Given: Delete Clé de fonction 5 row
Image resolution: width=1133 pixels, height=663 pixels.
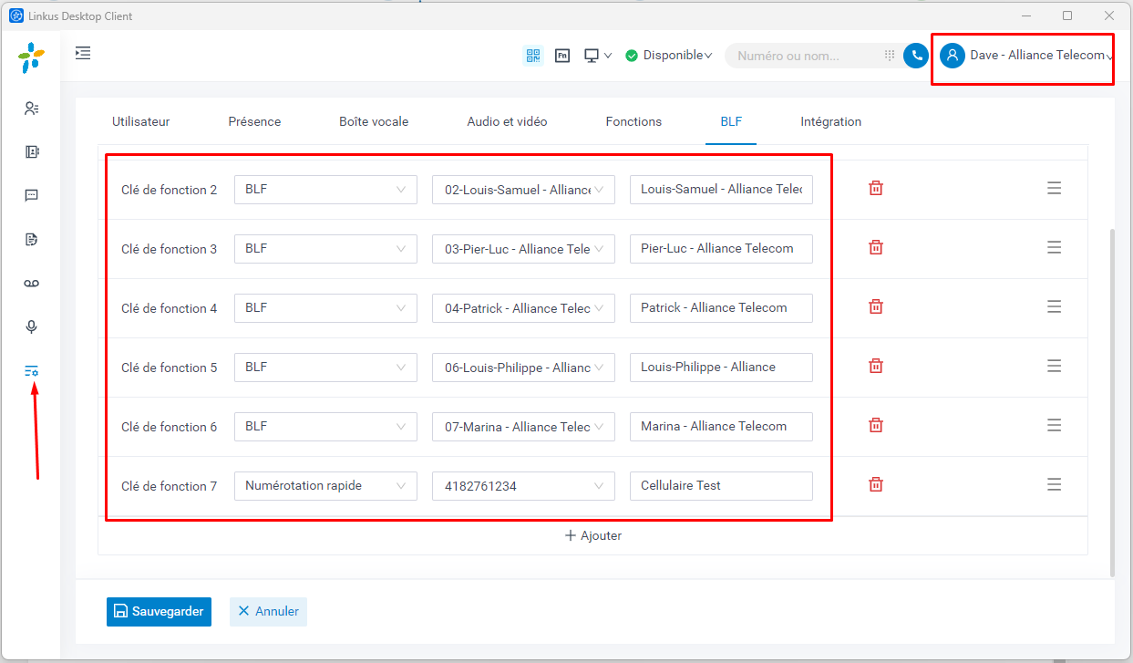Looking at the screenshot, I should click(x=876, y=366).
